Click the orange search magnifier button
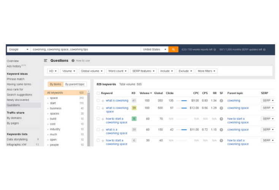This screenshot has height=190, width=279. pyautogui.click(x=173, y=49)
